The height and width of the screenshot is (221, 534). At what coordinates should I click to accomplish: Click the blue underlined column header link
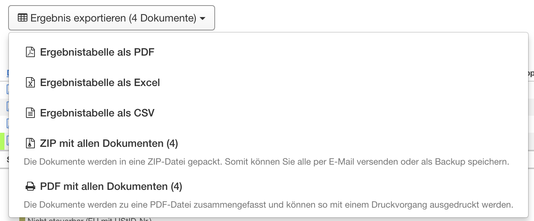point(8,73)
